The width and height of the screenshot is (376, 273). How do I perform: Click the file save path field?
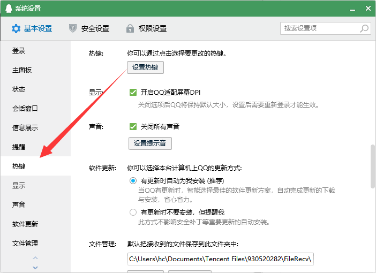coord(220,259)
